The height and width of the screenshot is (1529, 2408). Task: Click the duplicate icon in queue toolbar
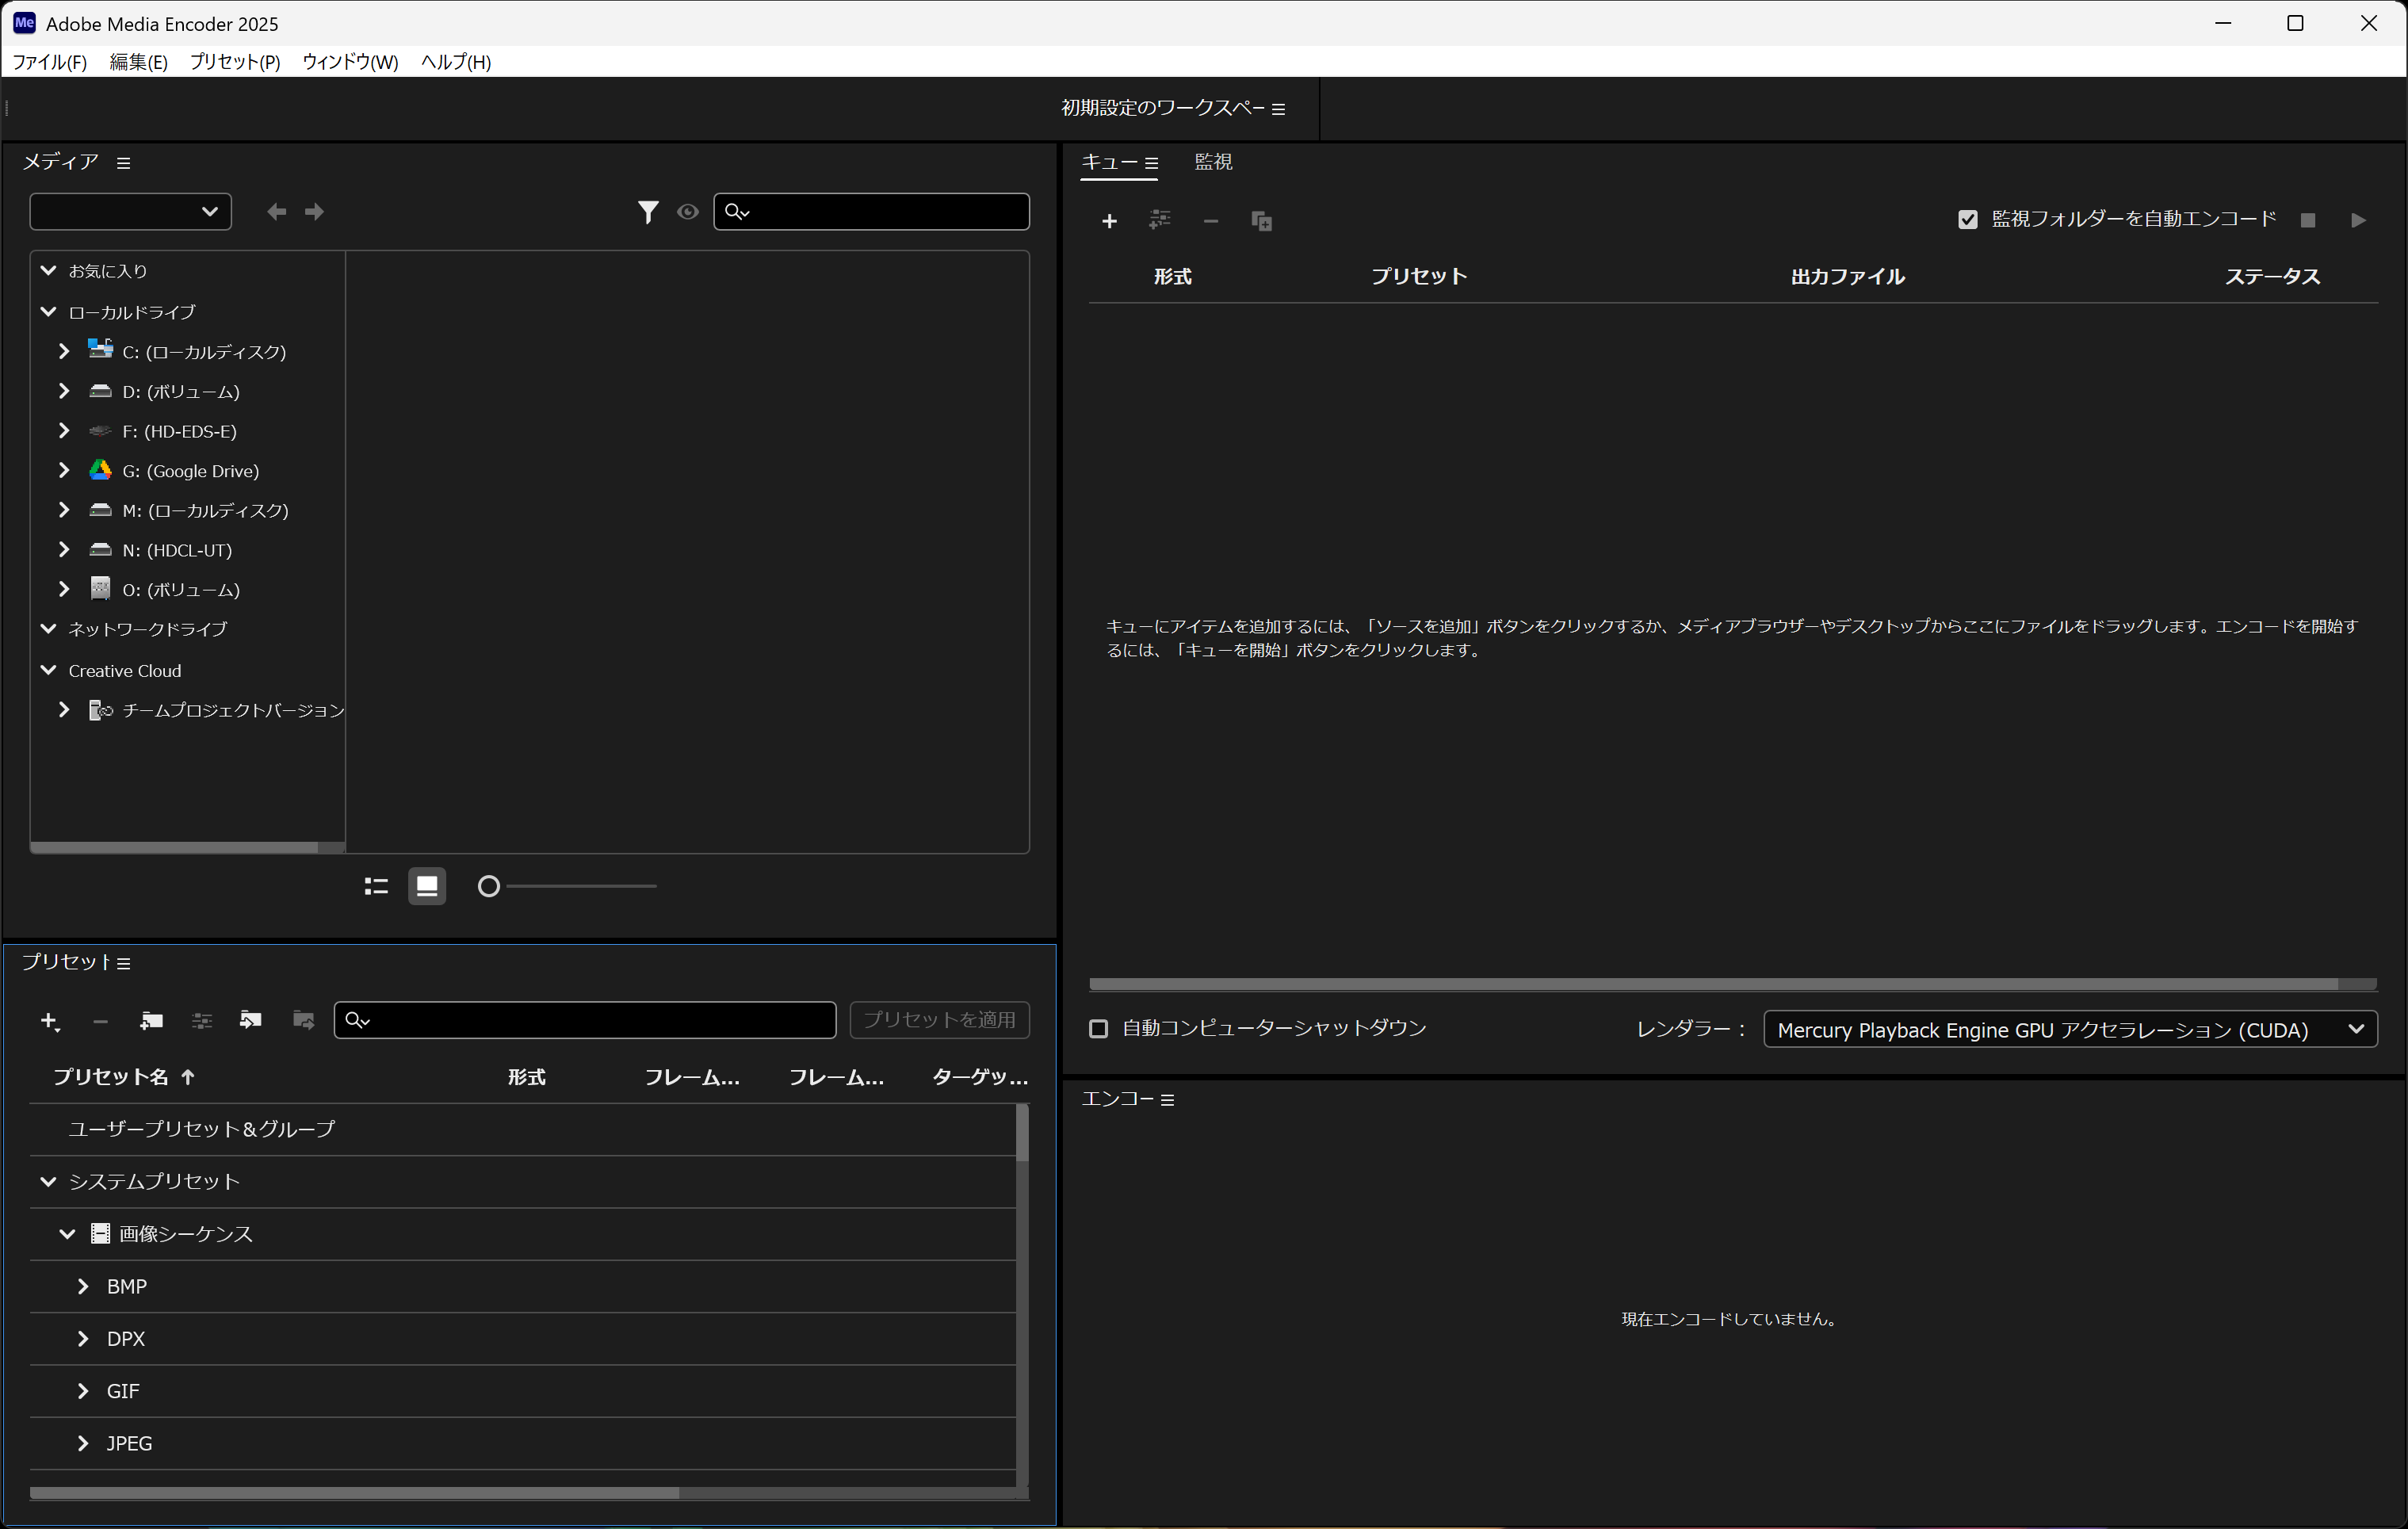pos(1261,221)
